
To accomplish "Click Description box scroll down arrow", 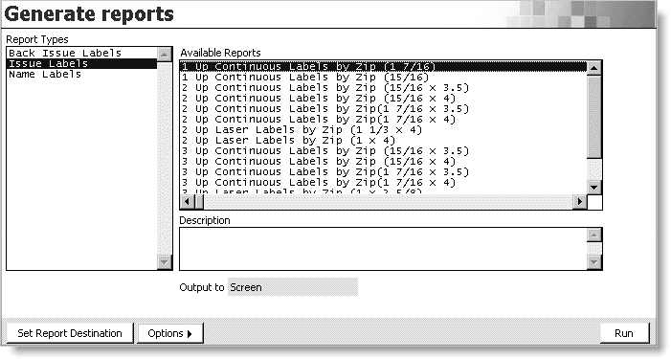I will (594, 262).
